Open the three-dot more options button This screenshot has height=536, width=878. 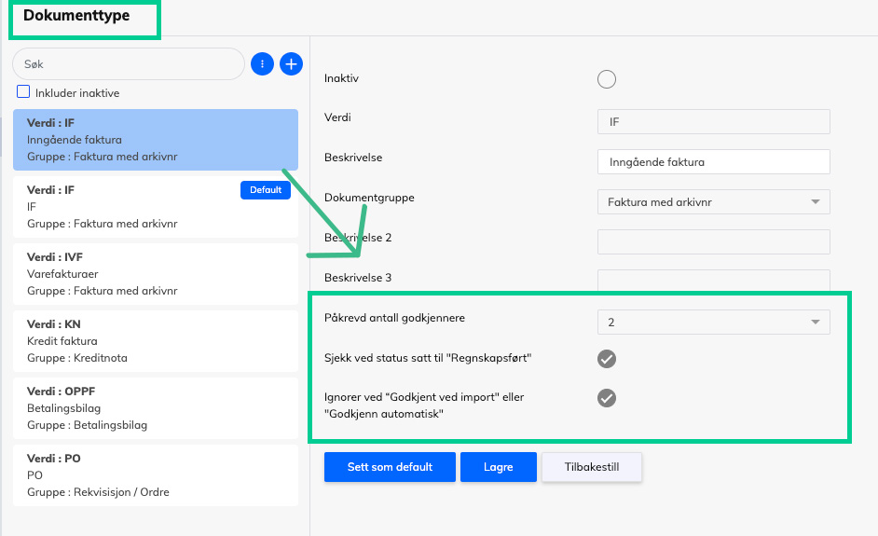pyautogui.click(x=262, y=63)
